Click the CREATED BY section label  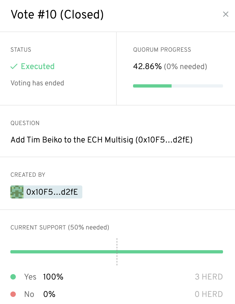coord(28,175)
